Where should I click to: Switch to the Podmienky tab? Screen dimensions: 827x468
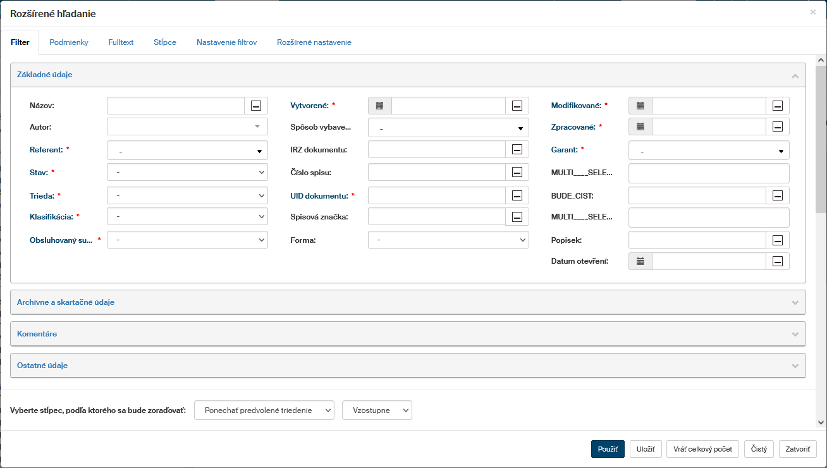[x=69, y=42]
